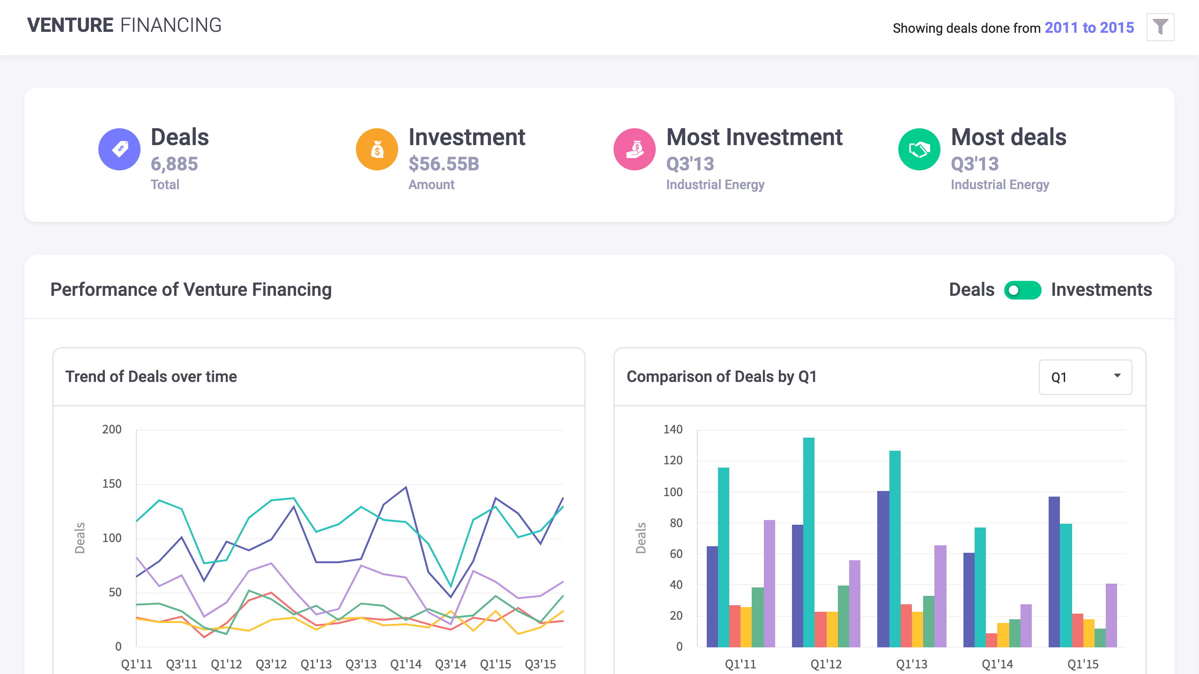Click the yellow bar in Q1'15 group
The width and height of the screenshot is (1199, 674).
pyautogui.click(x=1088, y=633)
